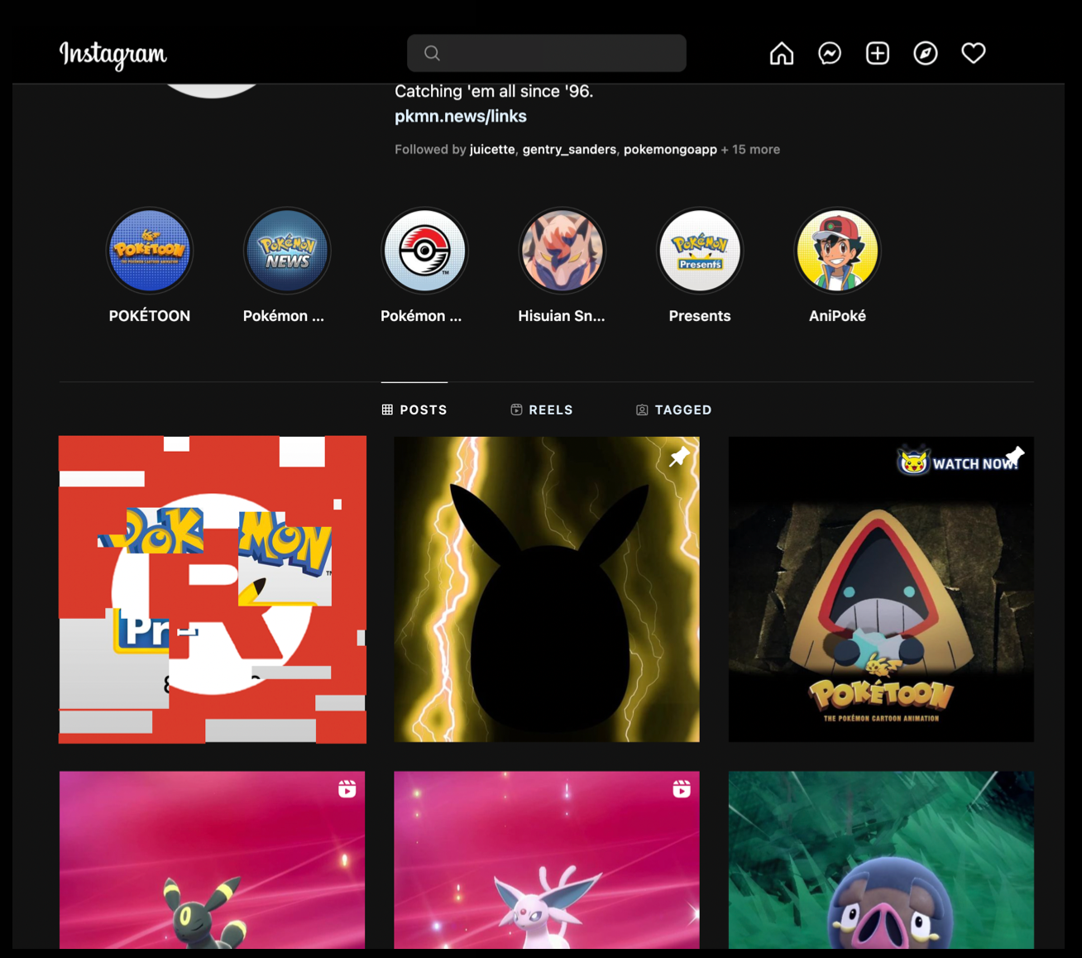Open the Pokémon News story highlight

287,251
